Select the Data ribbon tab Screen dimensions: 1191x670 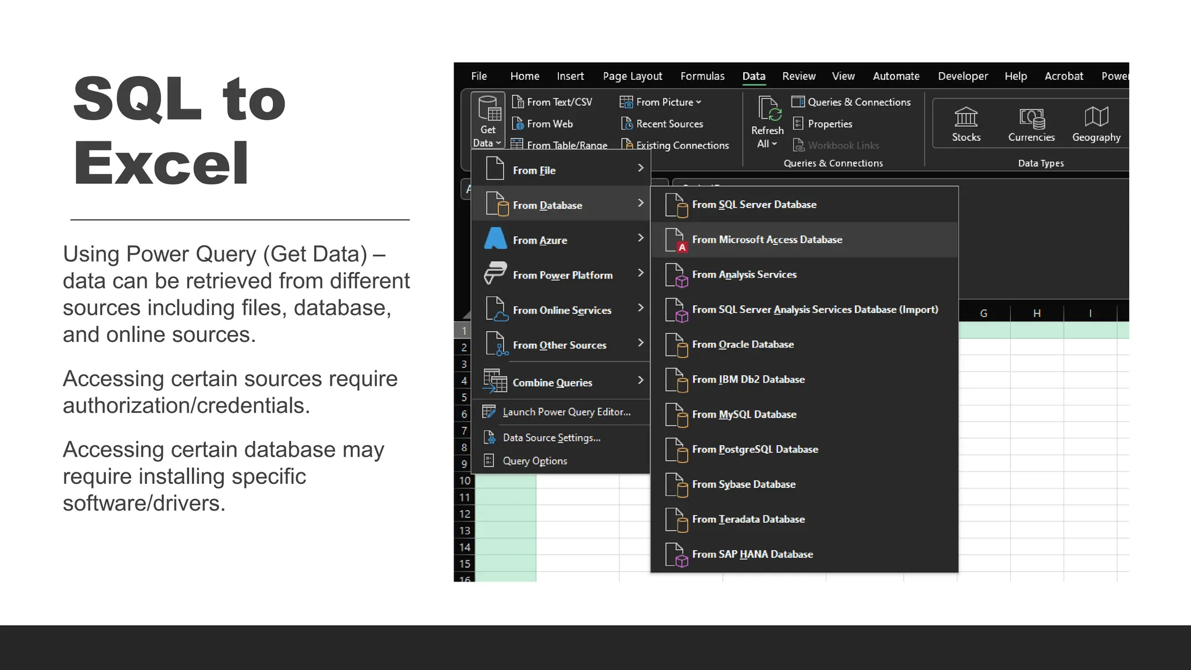[x=754, y=76]
